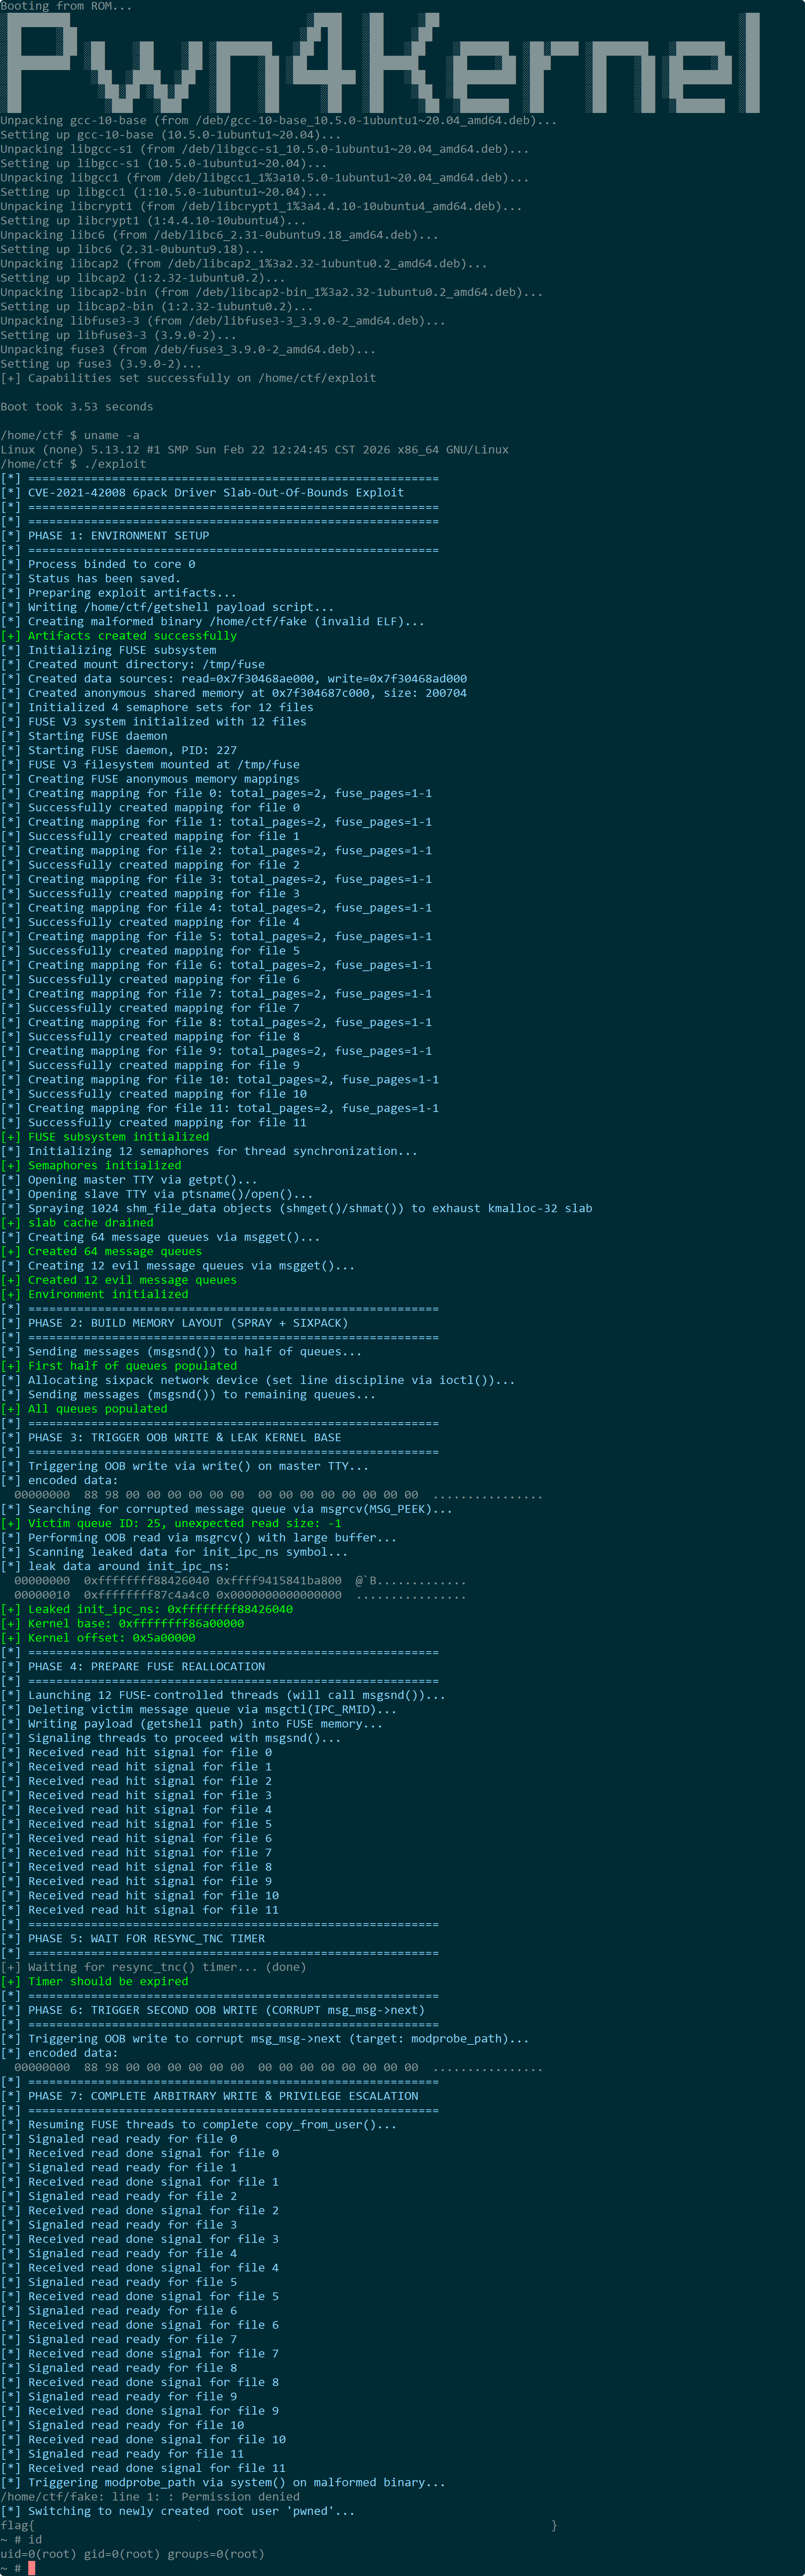
Task: Click 'Received read done signal for file 8'
Action: click(139, 2382)
